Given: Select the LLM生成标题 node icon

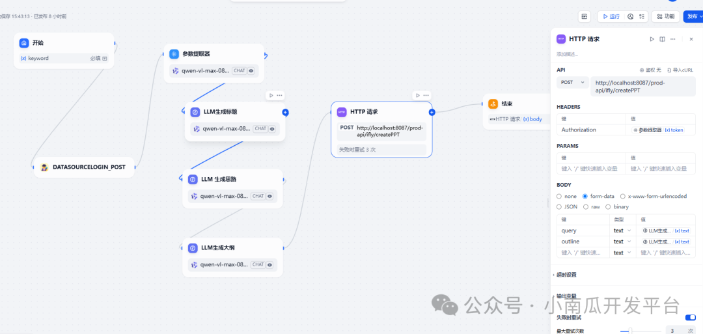Looking at the screenshot, I should [x=195, y=112].
